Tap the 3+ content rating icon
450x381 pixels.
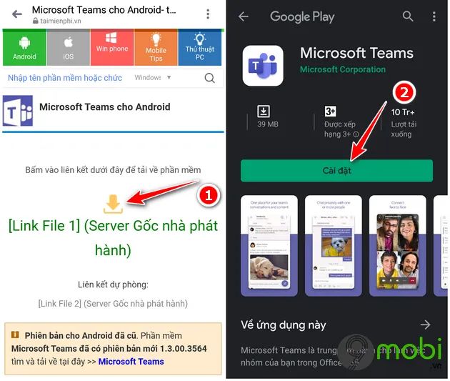click(330, 112)
